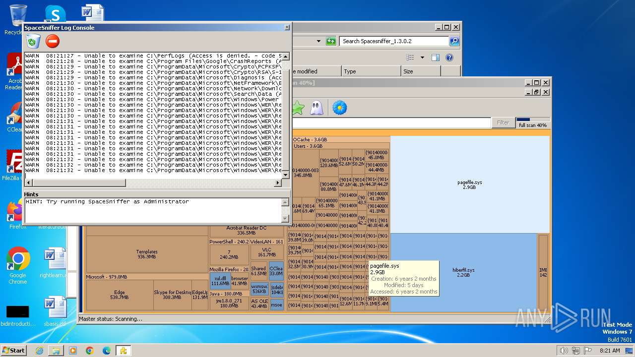Click SpaceSniffer filter input field
Viewport: 635px width, 357px height.
click(x=391, y=122)
